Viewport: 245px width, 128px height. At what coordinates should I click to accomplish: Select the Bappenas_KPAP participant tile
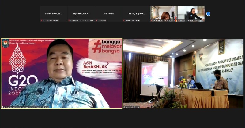tap(81, 14)
